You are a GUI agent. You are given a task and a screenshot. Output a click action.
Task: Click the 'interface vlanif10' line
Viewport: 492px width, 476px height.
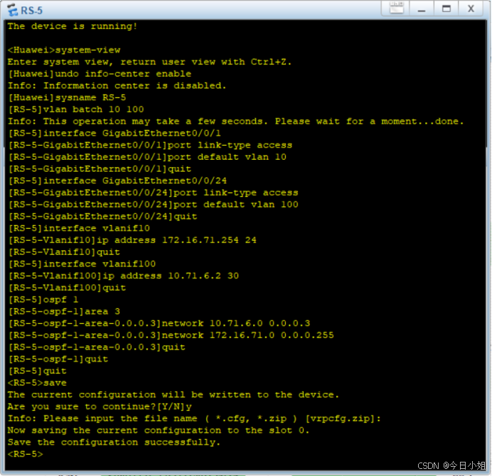[x=79, y=228]
